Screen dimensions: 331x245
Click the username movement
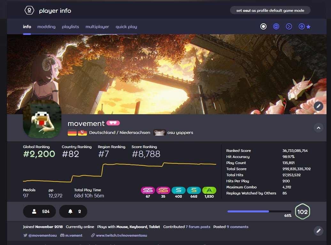pos(86,123)
